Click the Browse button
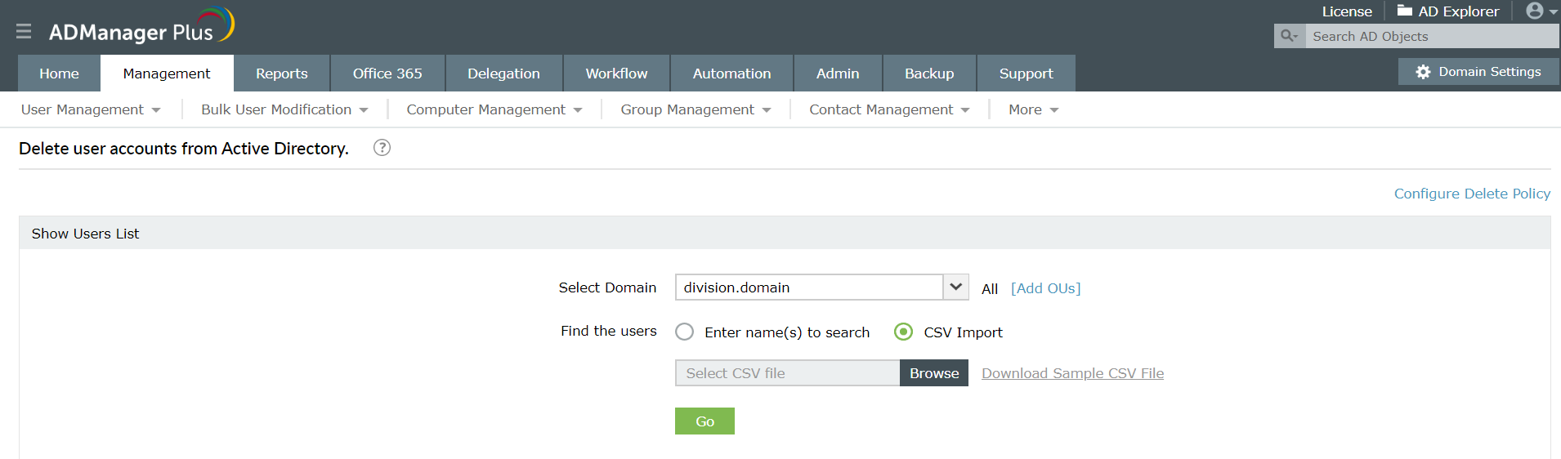Image resolution: width=1561 pixels, height=459 pixels. (x=934, y=373)
